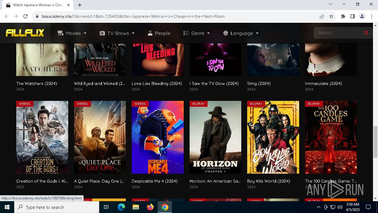This screenshot has height=213, width=378.
Task: Select Horizon An American Saga poster
Action: (x=215, y=137)
